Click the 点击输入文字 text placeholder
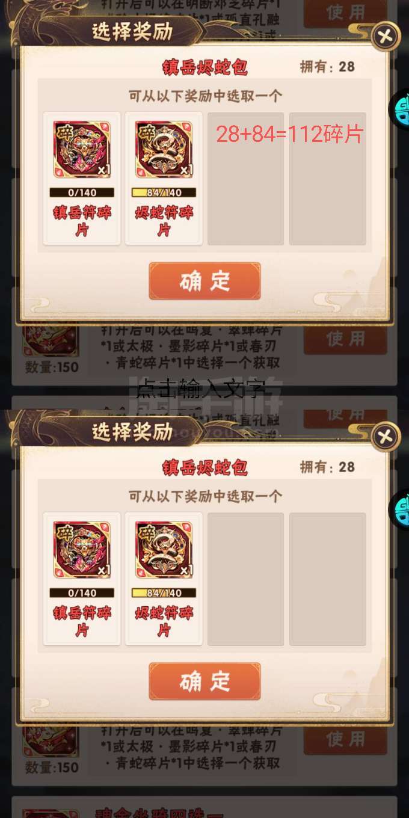409x818 pixels. coord(201,390)
